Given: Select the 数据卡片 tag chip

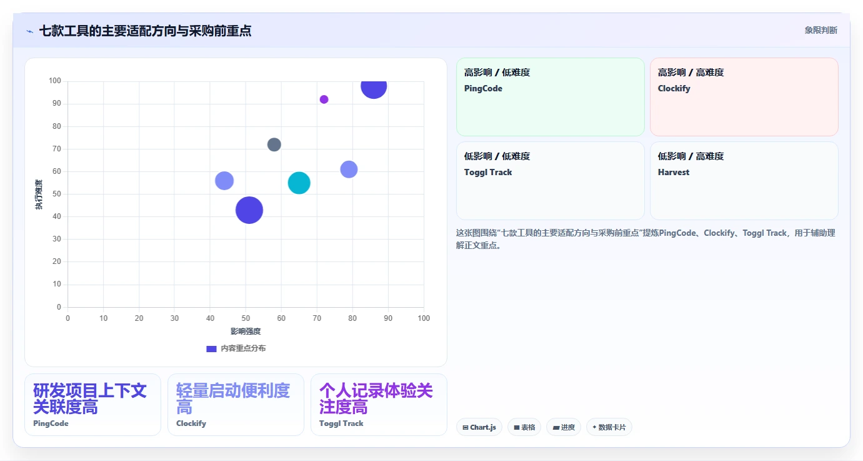Looking at the screenshot, I should pos(609,427).
